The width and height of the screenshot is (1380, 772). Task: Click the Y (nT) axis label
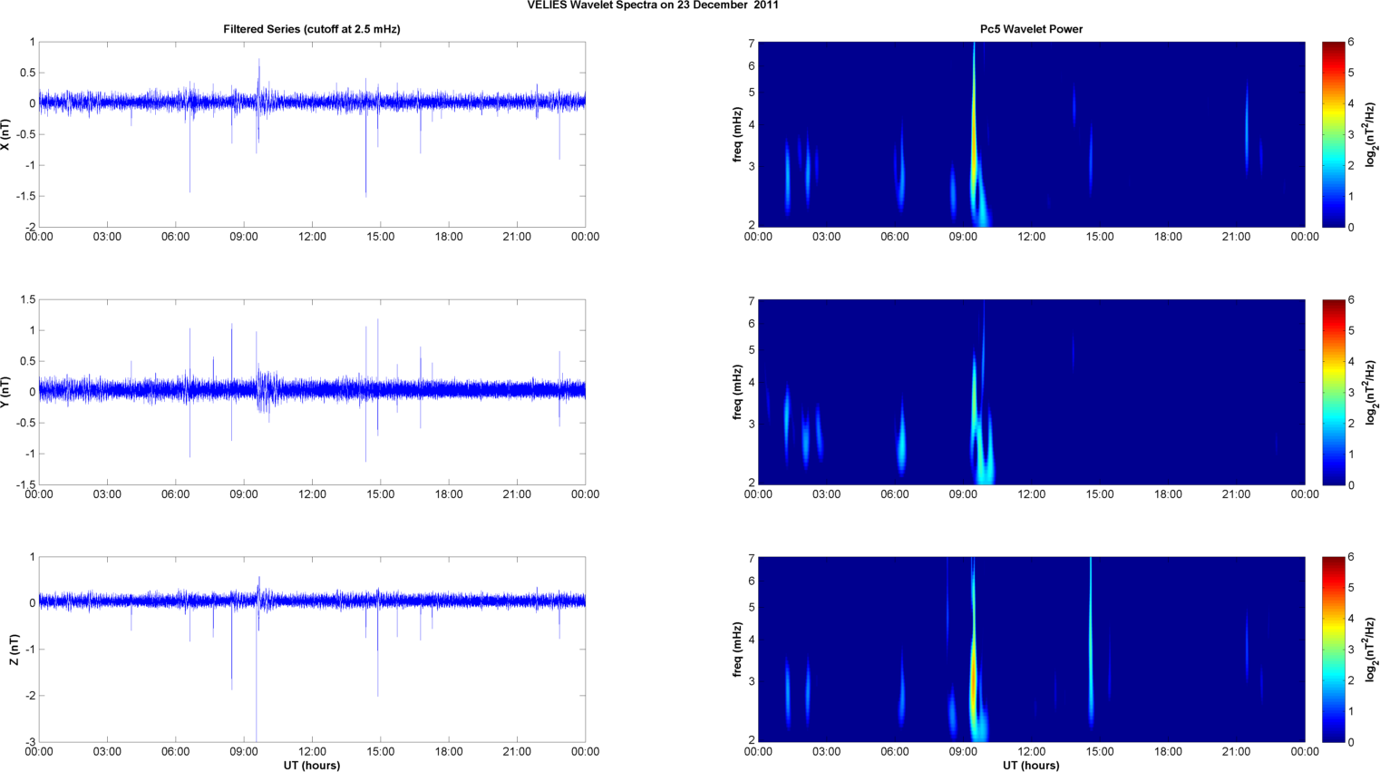(x=6, y=392)
